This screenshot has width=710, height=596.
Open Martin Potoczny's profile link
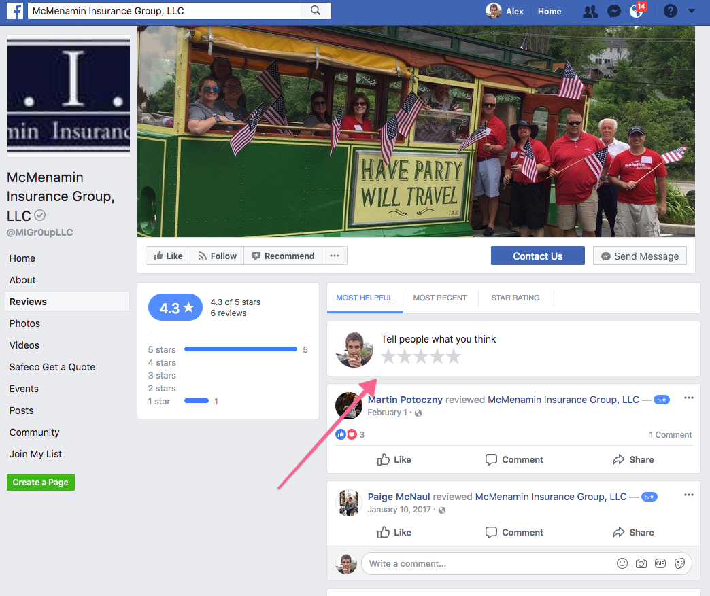[405, 400]
